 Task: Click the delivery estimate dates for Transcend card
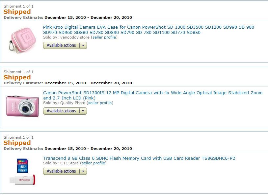tap(88, 149)
